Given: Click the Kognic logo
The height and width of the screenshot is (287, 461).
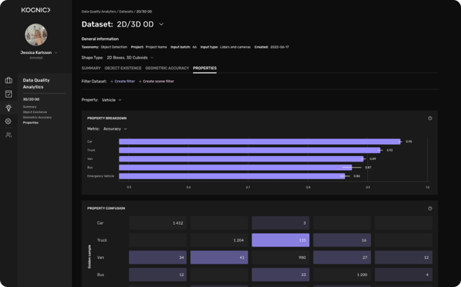Looking at the screenshot, I should (x=36, y=10).
